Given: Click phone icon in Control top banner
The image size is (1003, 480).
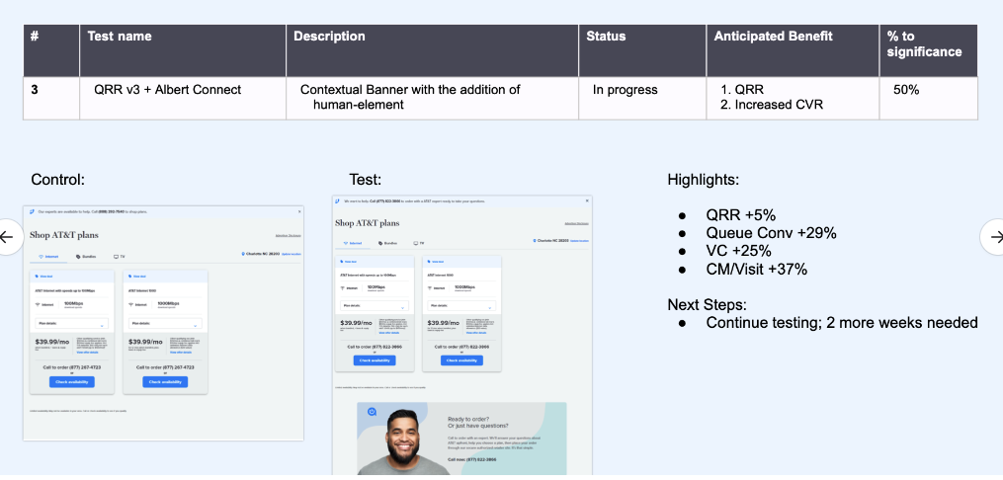Looking at the screenshot, I should (32, 211).
